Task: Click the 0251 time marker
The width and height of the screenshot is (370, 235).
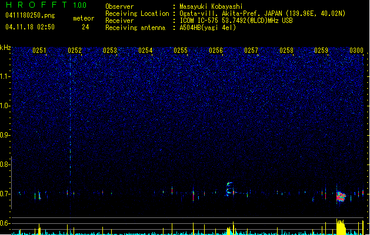Action: click(39, 51)
